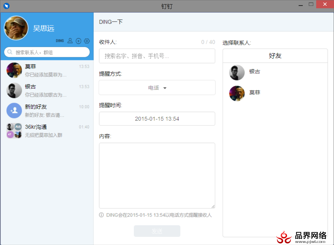Screen dimensions: 334x245
Task: Click the info icon beside DING reminder note
Action: coord(101,215)
